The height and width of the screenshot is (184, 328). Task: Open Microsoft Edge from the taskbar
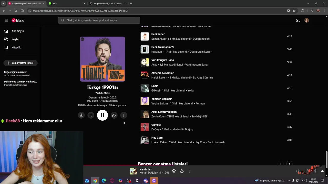(x=104, y=181)
